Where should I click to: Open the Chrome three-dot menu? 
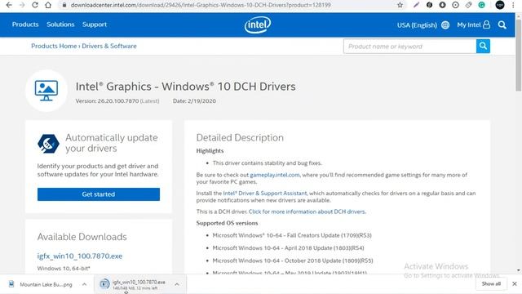(513, 5)
